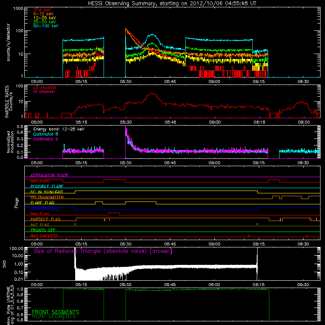Click the FLARE_FLAG label
Image resolution: width=325 pixels, height=325 pixels.
coord(42,203)
